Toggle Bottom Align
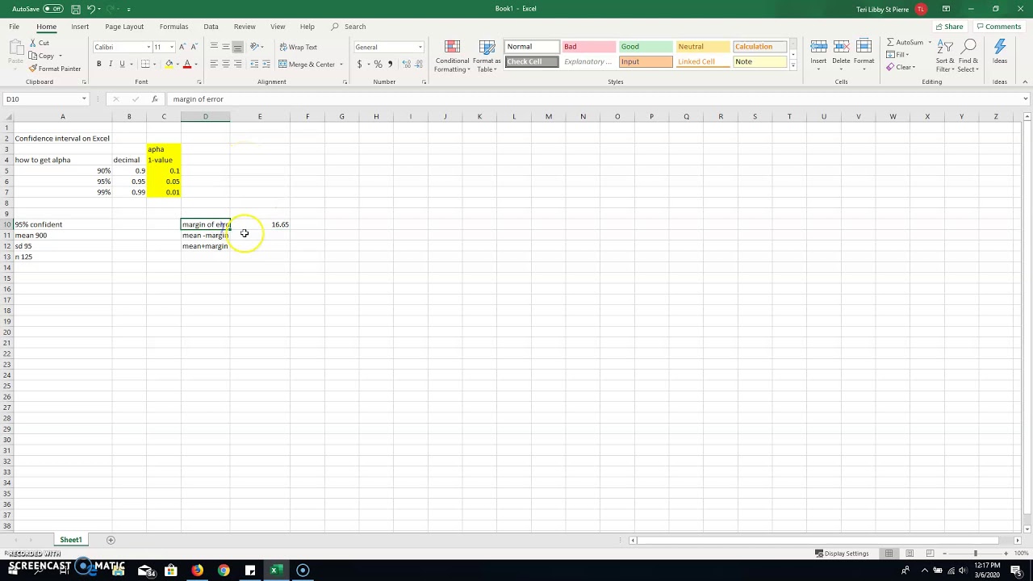Viewport: 1033px width, 581px height. click(237, 47)
